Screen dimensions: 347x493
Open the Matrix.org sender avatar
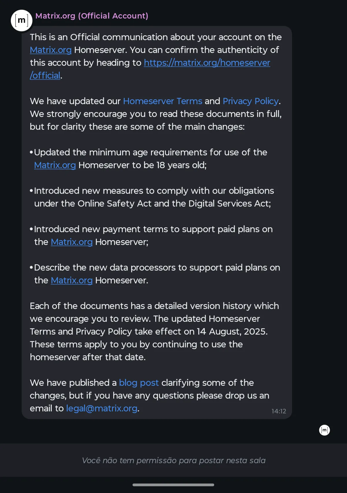pyautogui.click(x=21, y=21)
